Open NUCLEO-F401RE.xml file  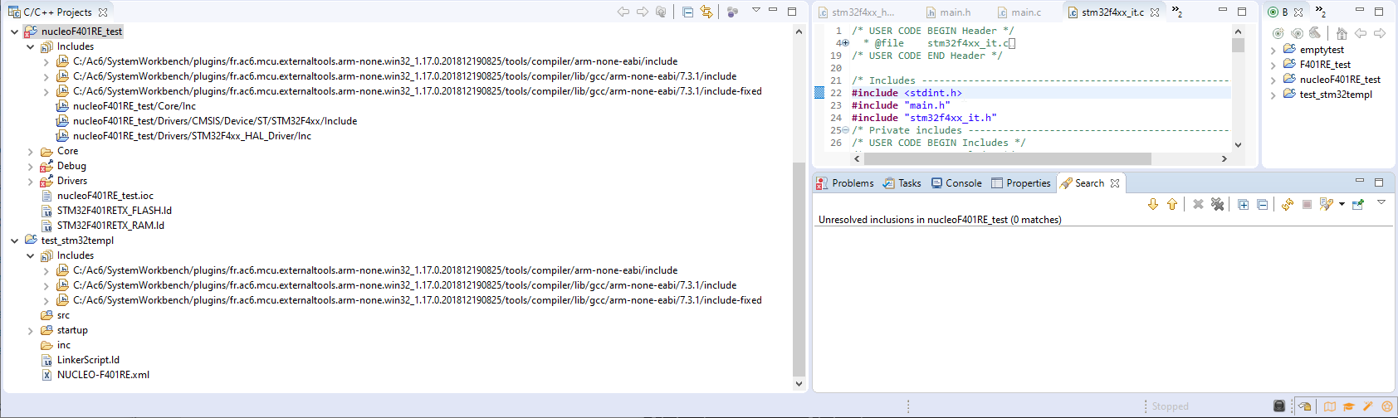coord(103,375)
